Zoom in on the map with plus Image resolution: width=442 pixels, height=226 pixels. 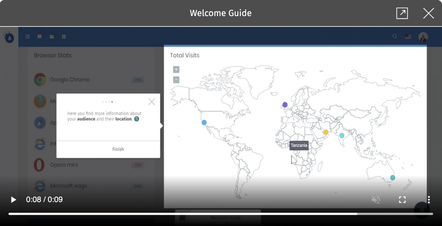176,70
